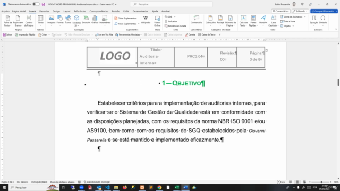
Task: Select the Caneta pen tool
Action: point(190,34)
